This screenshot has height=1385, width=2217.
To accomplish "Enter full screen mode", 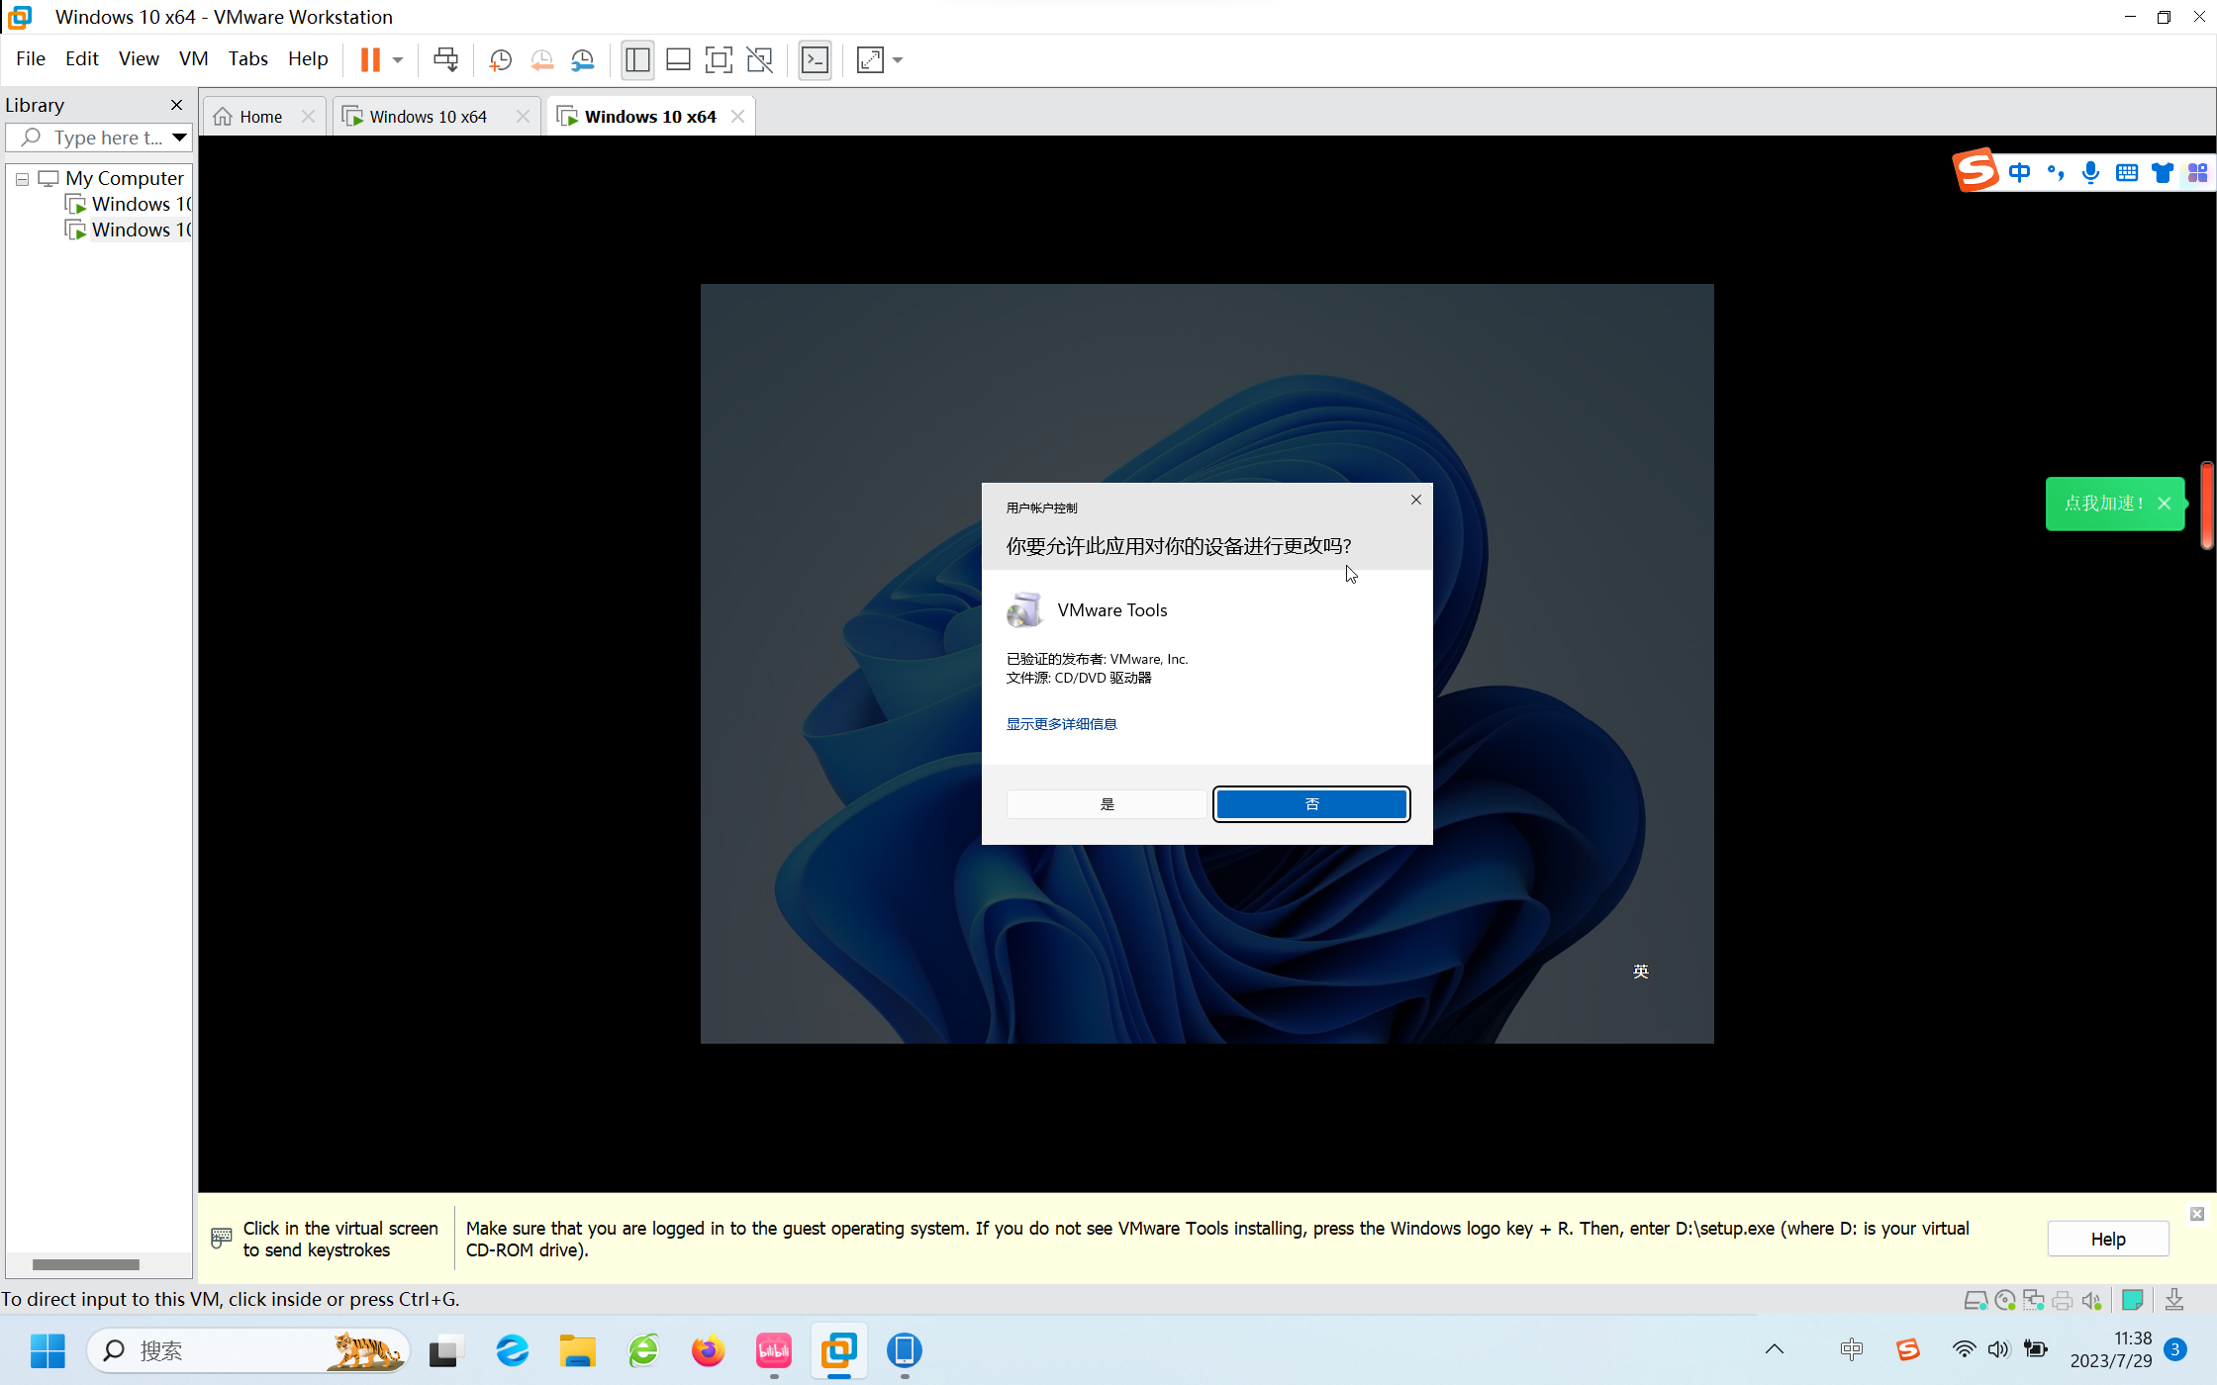I will (719, 59).
